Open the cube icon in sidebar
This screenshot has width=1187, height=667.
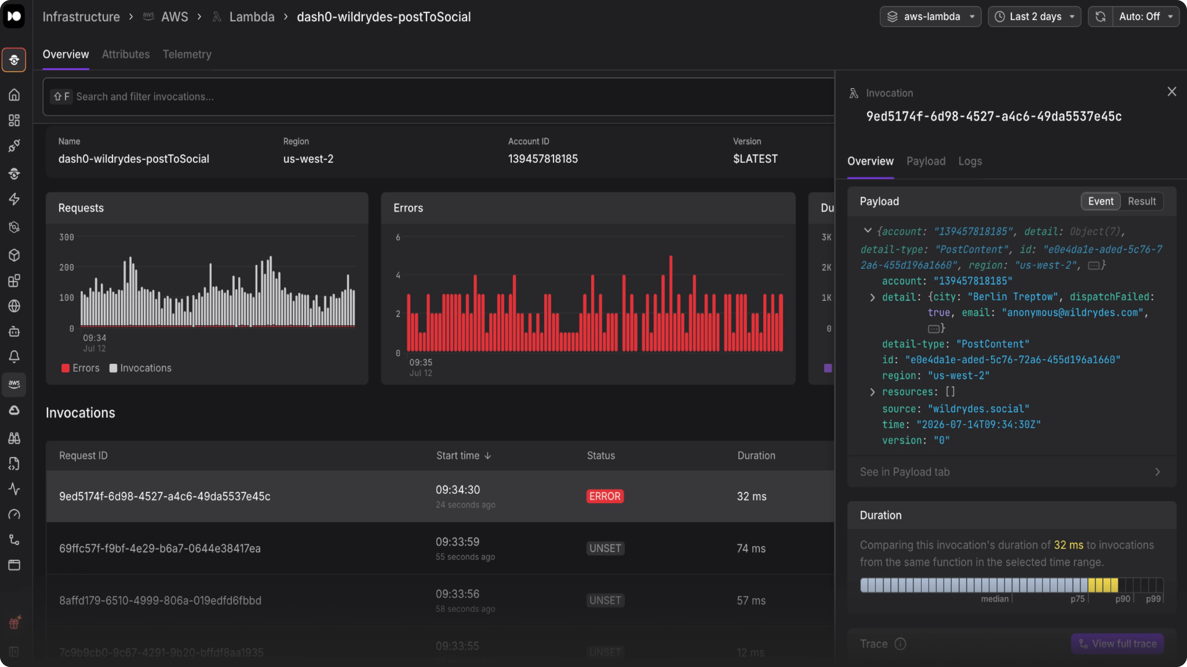point(14,255)
